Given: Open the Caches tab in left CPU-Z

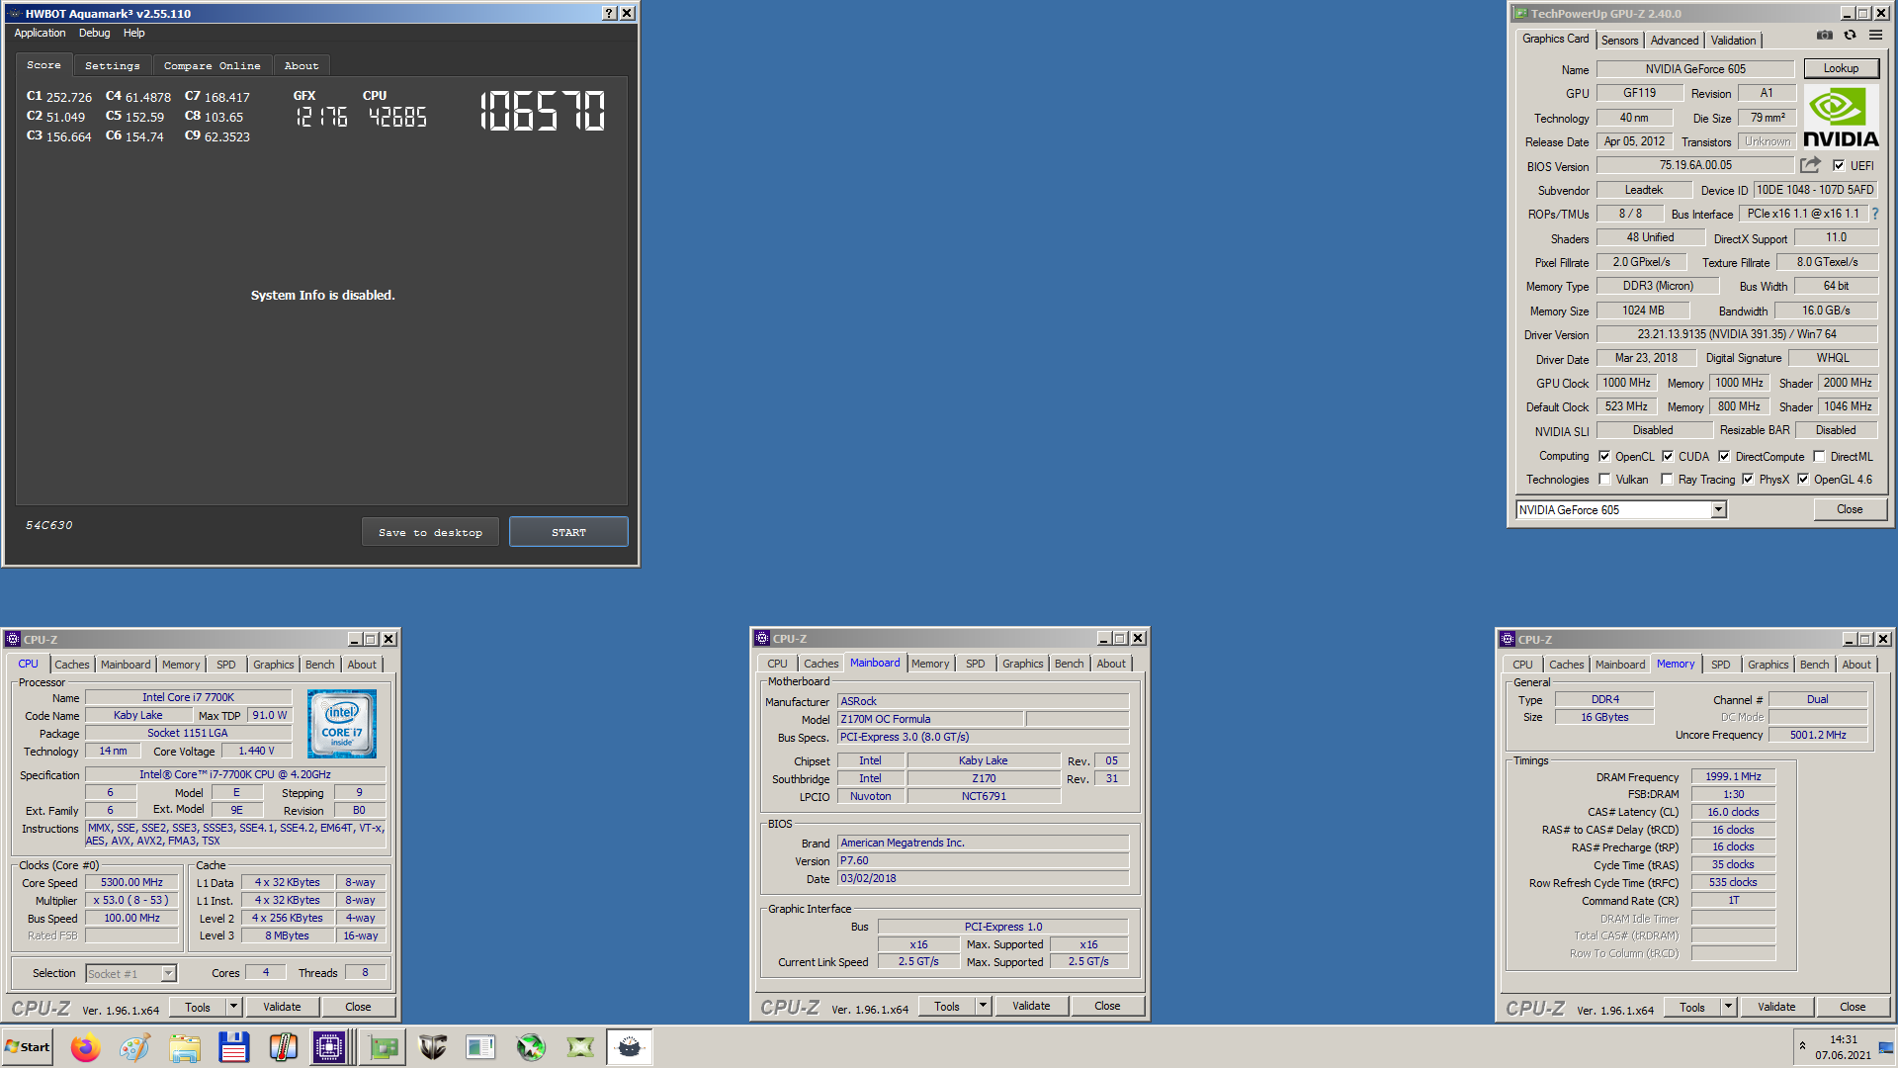Looking at the screenshot, I should tap(71, 665).
